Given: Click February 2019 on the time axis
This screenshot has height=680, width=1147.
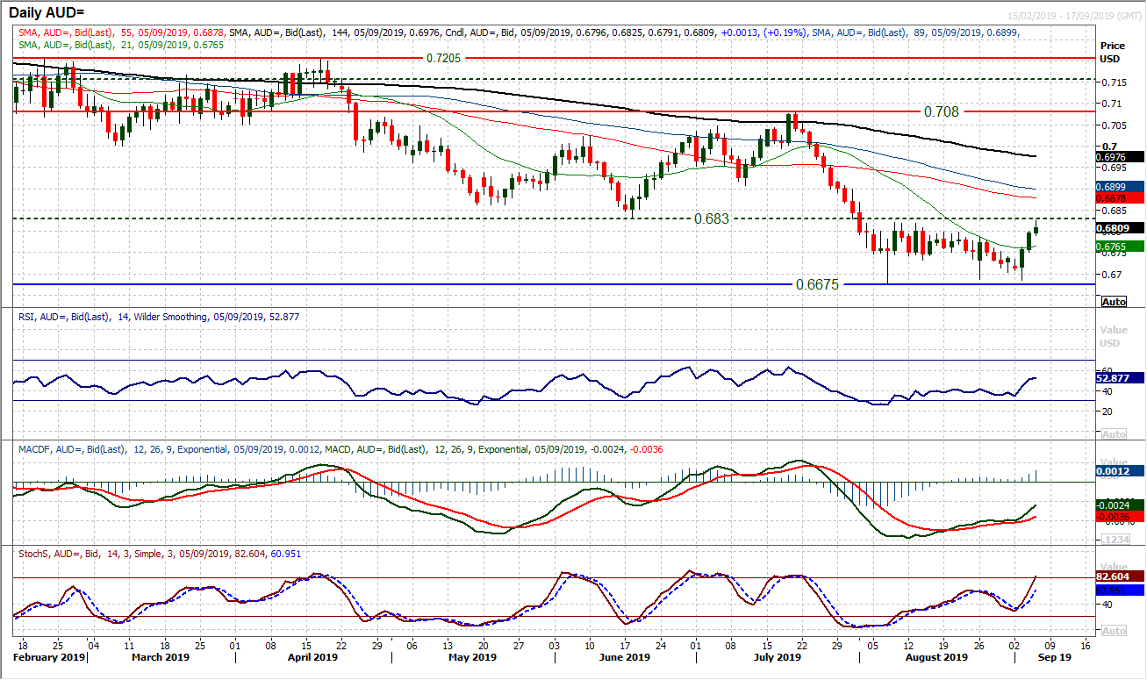Looking at the screenshot, I should [x=47, y=656].
